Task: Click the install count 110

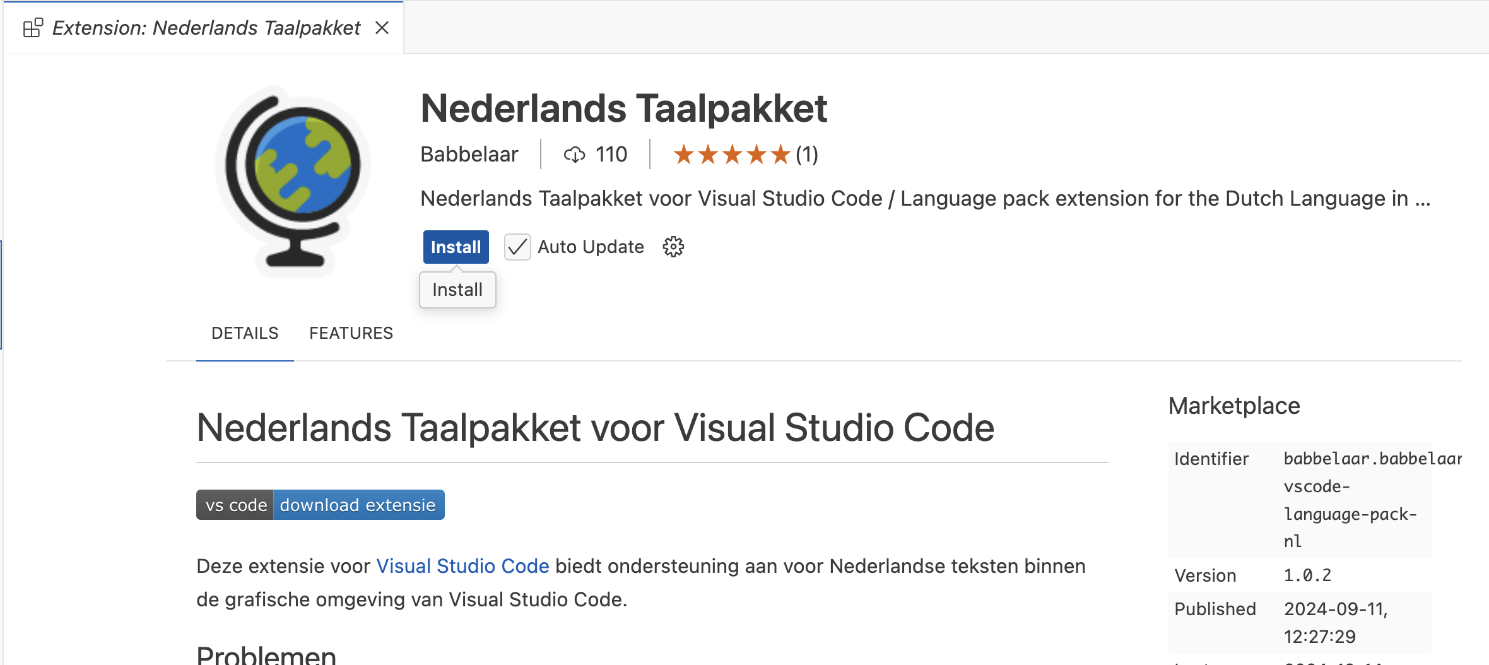Action: (611, 155)
